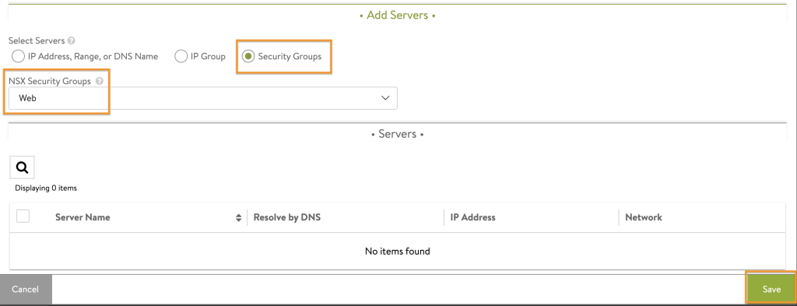Cancel adding servers
This screenshot has height=306, width=797.
26,289
